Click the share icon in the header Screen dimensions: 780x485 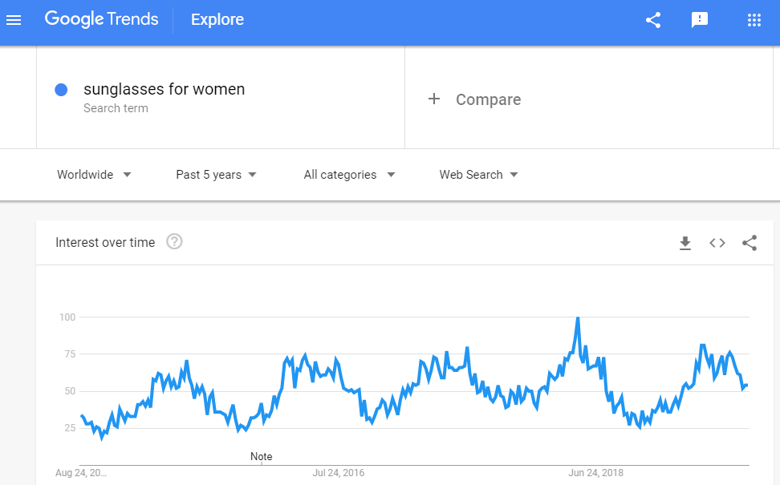pyautogui.click(x=652, y=20)
